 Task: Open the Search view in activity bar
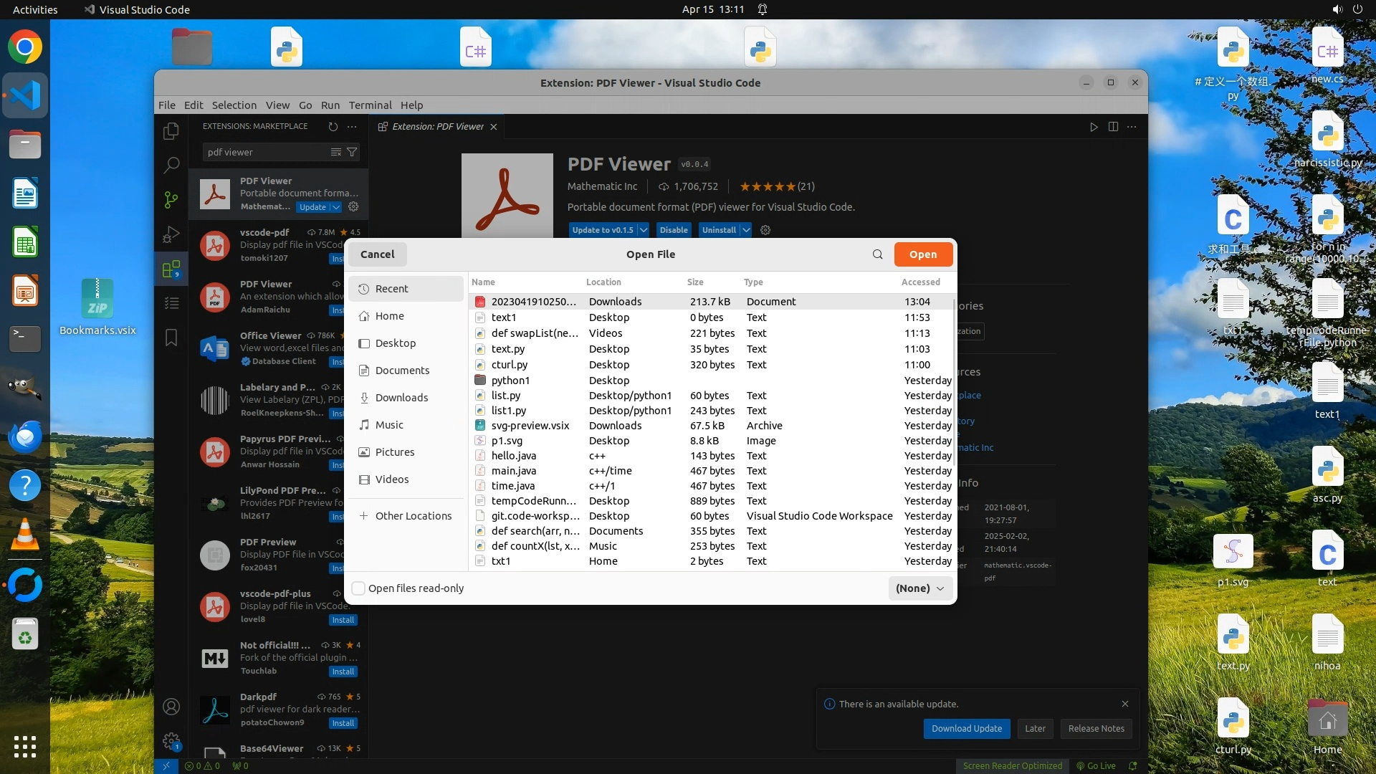tap(171, 166)
